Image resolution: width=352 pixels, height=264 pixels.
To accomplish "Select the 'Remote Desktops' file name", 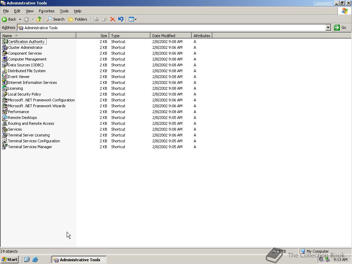I will [22, 118].
